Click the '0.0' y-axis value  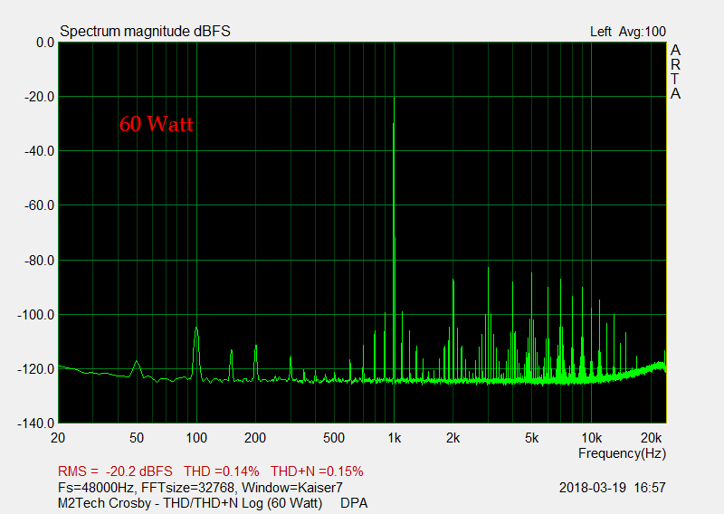pyautogui.click(x=45, y=43)
